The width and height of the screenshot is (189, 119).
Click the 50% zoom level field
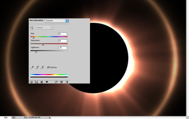click(x=6, y=118)
